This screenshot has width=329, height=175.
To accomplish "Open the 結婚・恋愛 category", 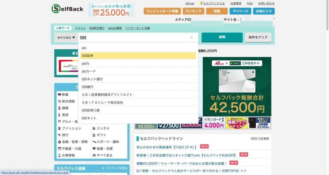I will click(x=102, y=149).
